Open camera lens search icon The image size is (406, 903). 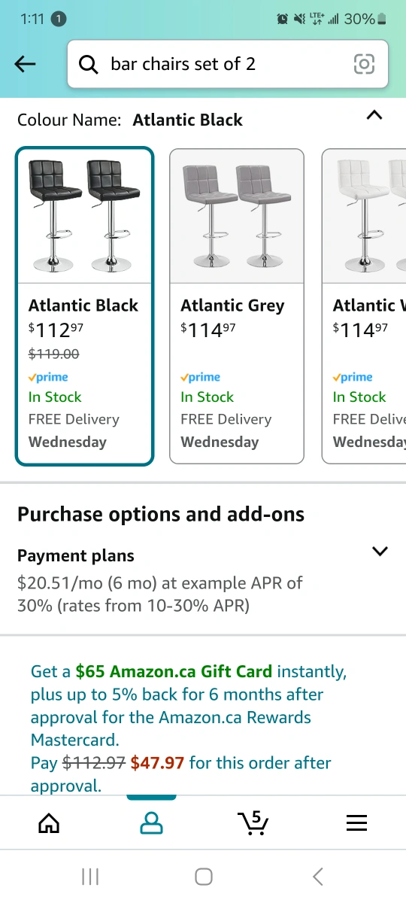coord(364,65)
